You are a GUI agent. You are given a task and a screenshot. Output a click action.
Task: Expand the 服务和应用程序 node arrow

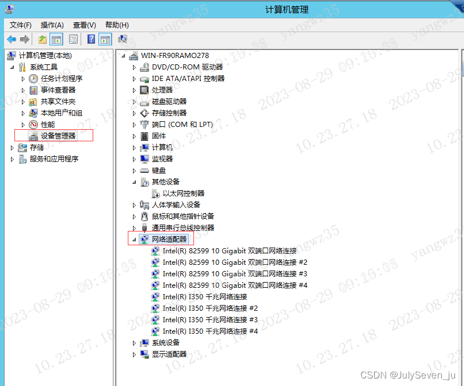(x=12, y=159)
